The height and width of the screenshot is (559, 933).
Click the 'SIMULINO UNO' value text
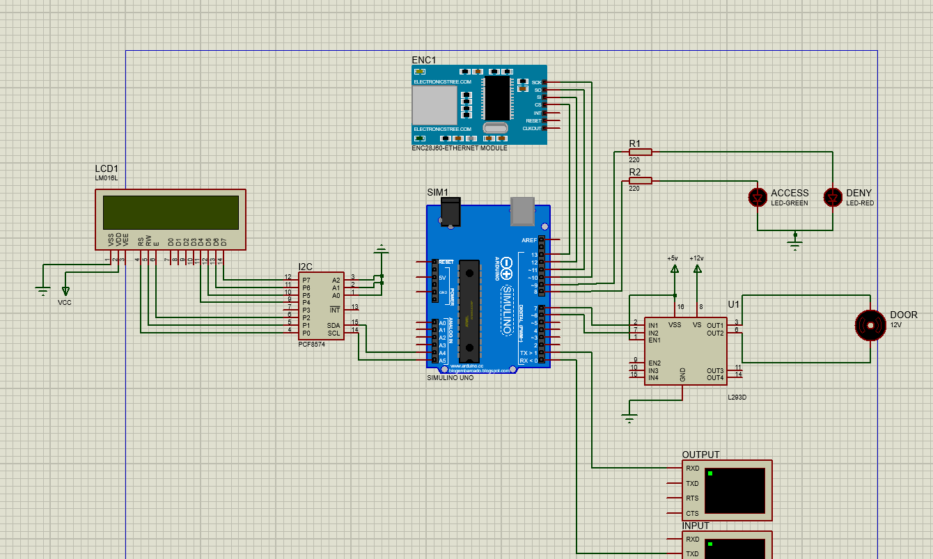click(x=450, y=377)
